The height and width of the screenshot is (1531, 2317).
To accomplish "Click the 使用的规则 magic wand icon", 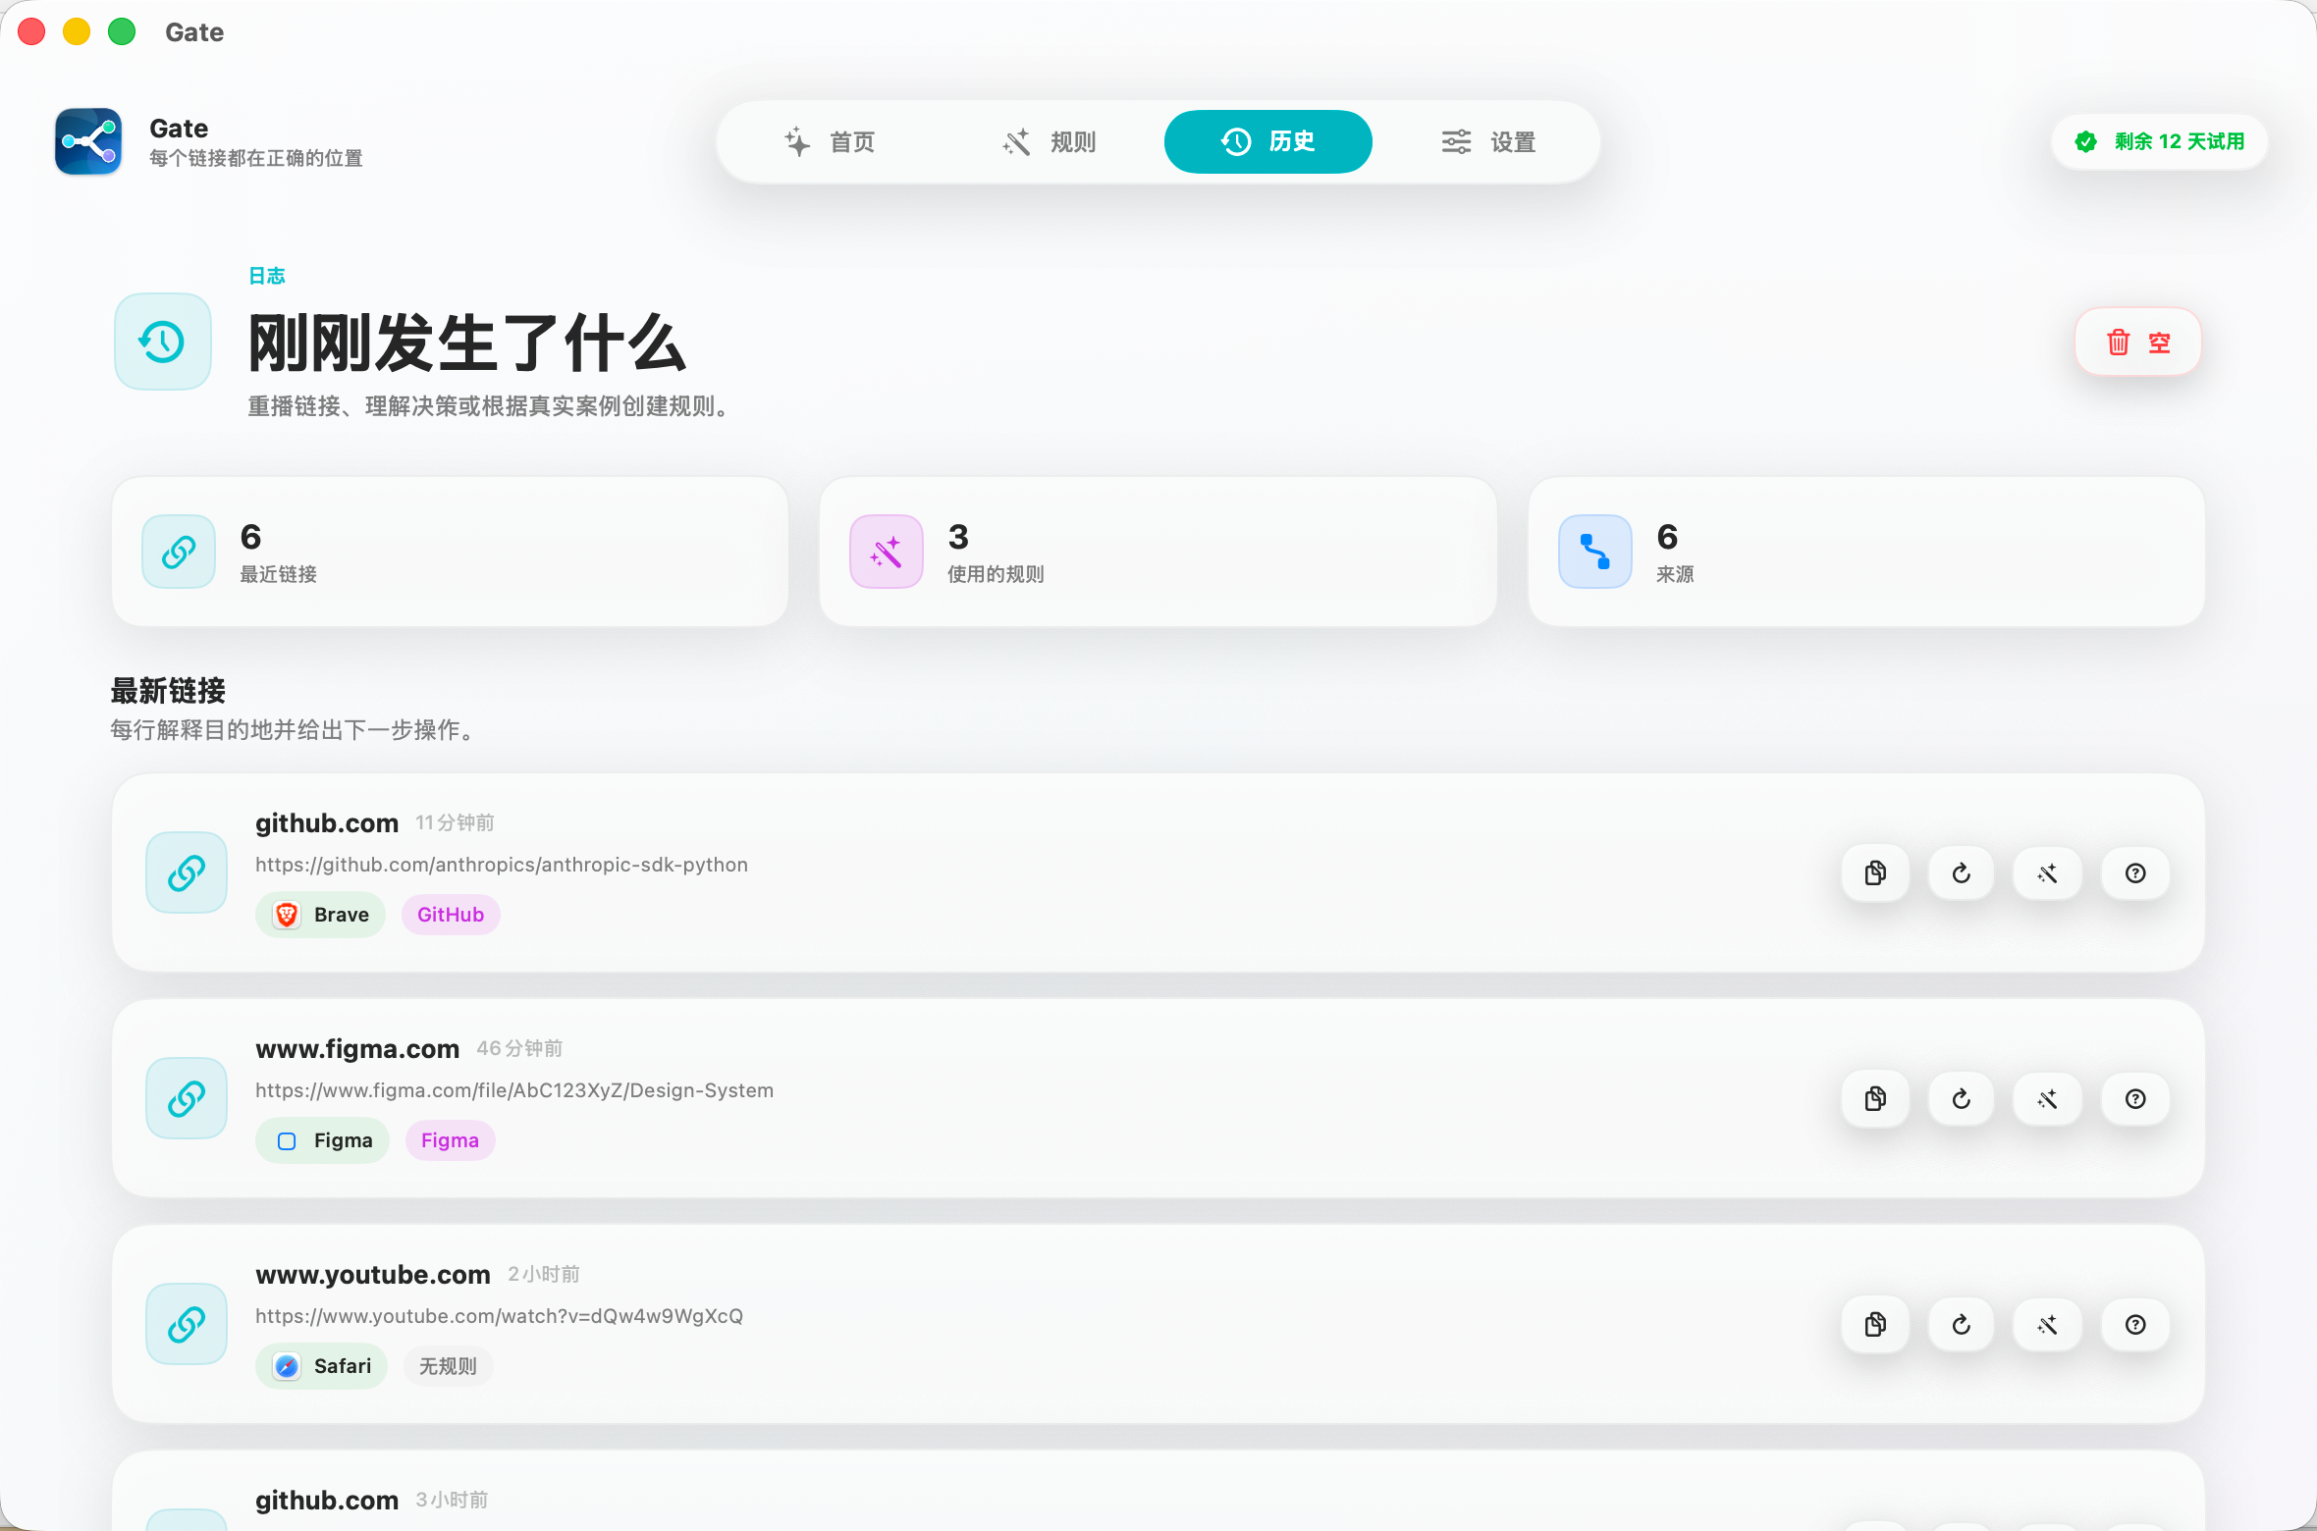I will click(887, 552).
